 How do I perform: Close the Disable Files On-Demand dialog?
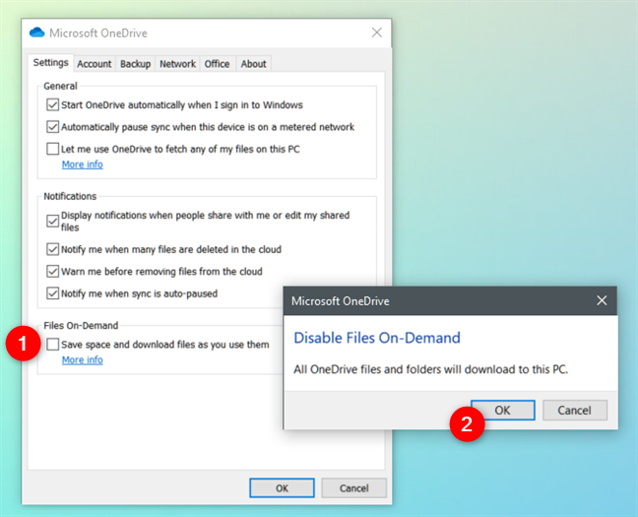pyautogui.click(x=602, y=300)
